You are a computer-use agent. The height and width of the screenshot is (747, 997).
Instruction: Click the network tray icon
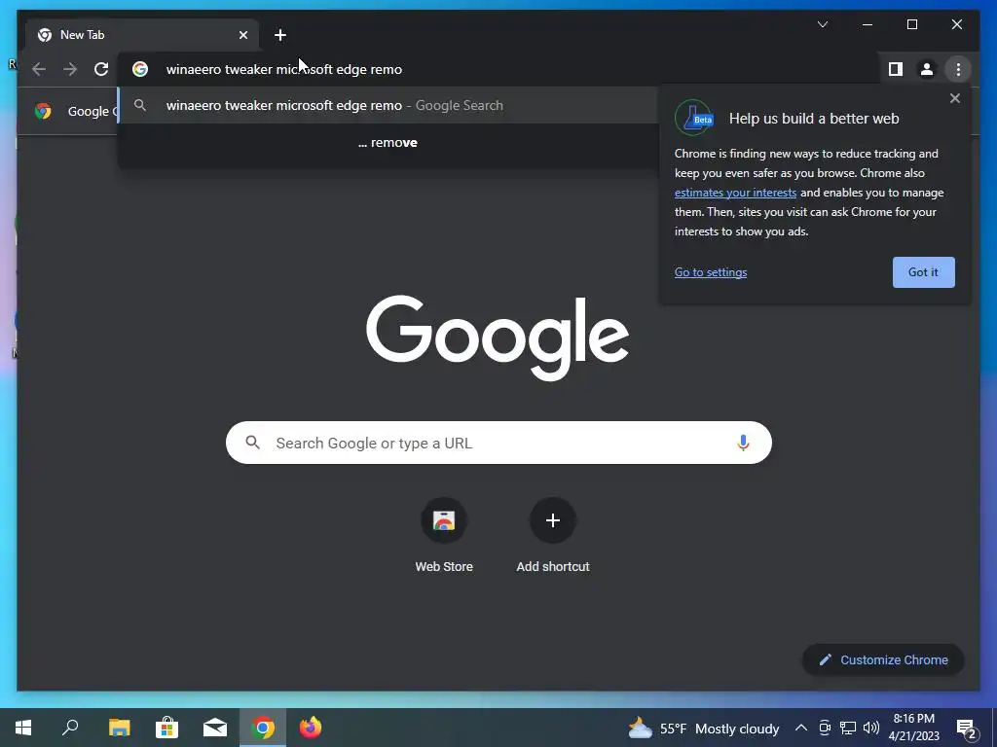pyautogui.click(x=848, y=728)
